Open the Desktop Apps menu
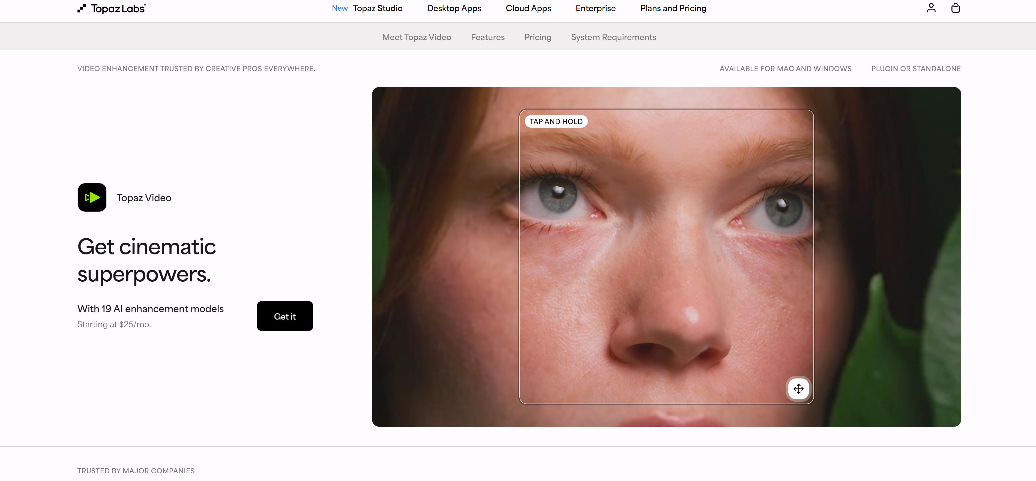 (454, 8)
